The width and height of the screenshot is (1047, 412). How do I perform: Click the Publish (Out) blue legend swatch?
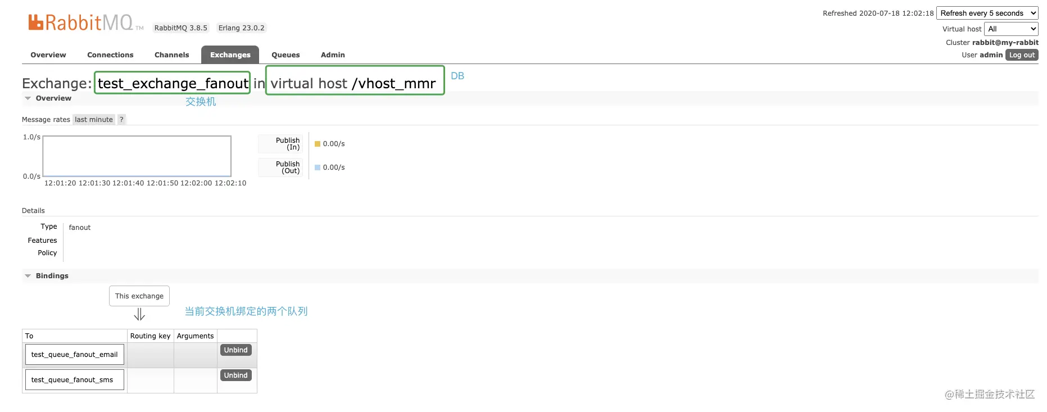click(318, 167)
